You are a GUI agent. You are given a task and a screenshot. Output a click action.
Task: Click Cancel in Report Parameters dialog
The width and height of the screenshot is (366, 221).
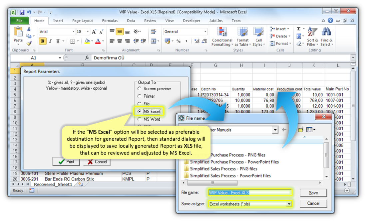[97, 162]
